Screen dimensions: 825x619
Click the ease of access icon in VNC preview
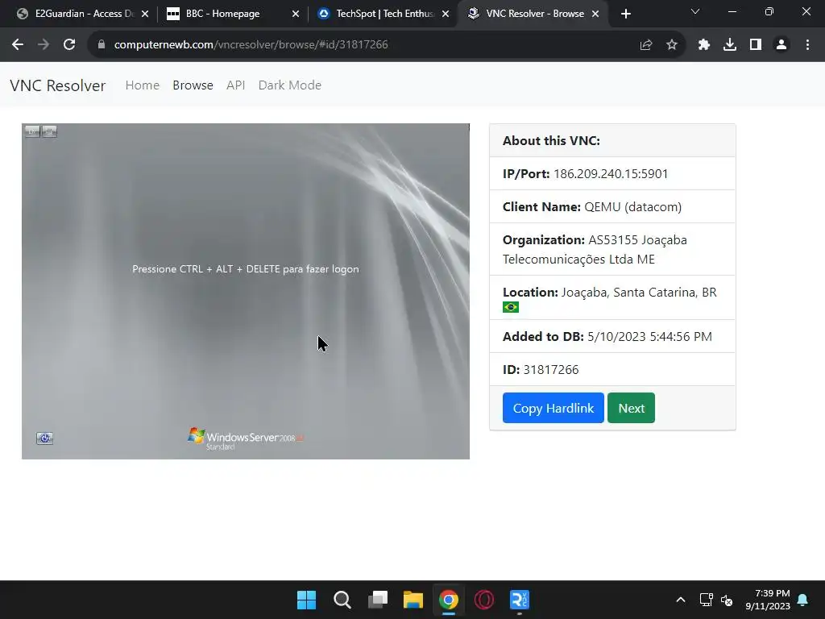click(45, 438)
